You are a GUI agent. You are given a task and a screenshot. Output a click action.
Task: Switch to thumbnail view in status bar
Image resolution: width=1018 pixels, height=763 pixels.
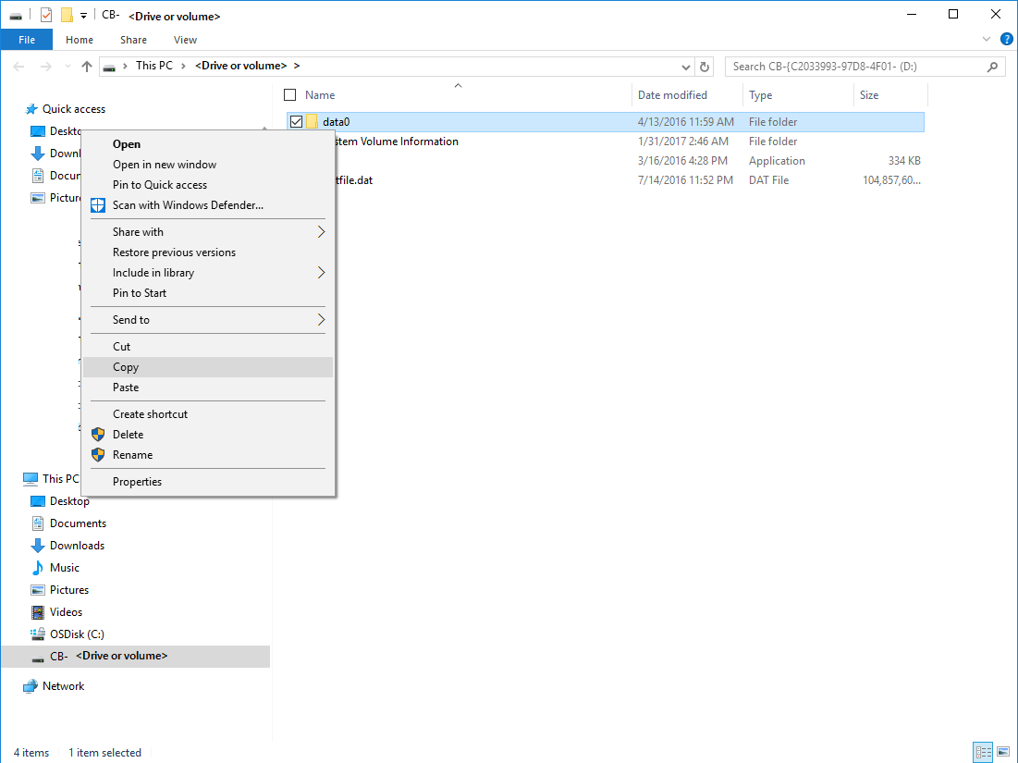pos(1003,752)
